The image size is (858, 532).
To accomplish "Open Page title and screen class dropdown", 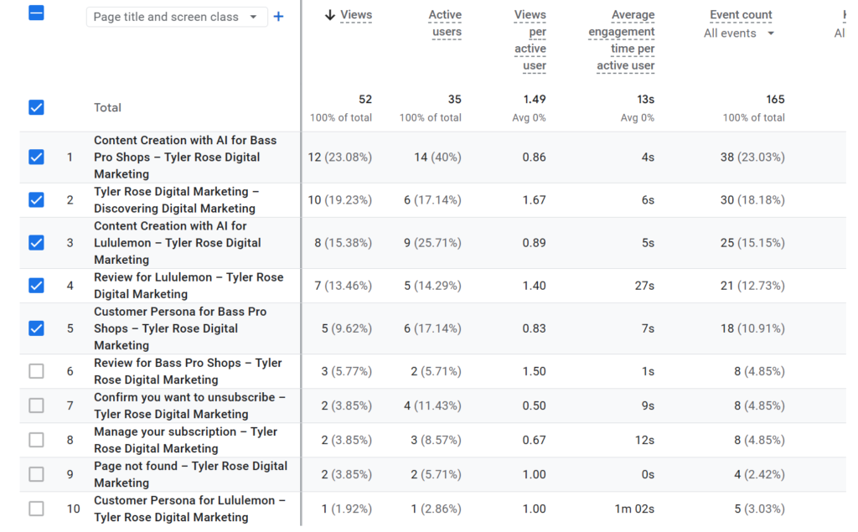I will (x=176, y=17).
